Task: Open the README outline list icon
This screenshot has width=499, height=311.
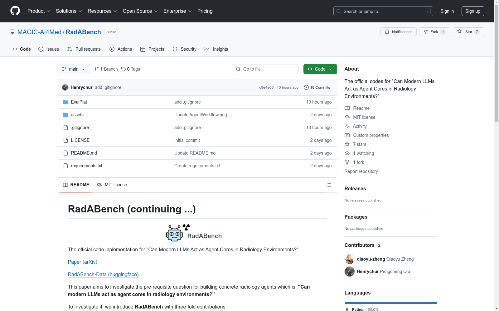Action: [x=329, y=185]
